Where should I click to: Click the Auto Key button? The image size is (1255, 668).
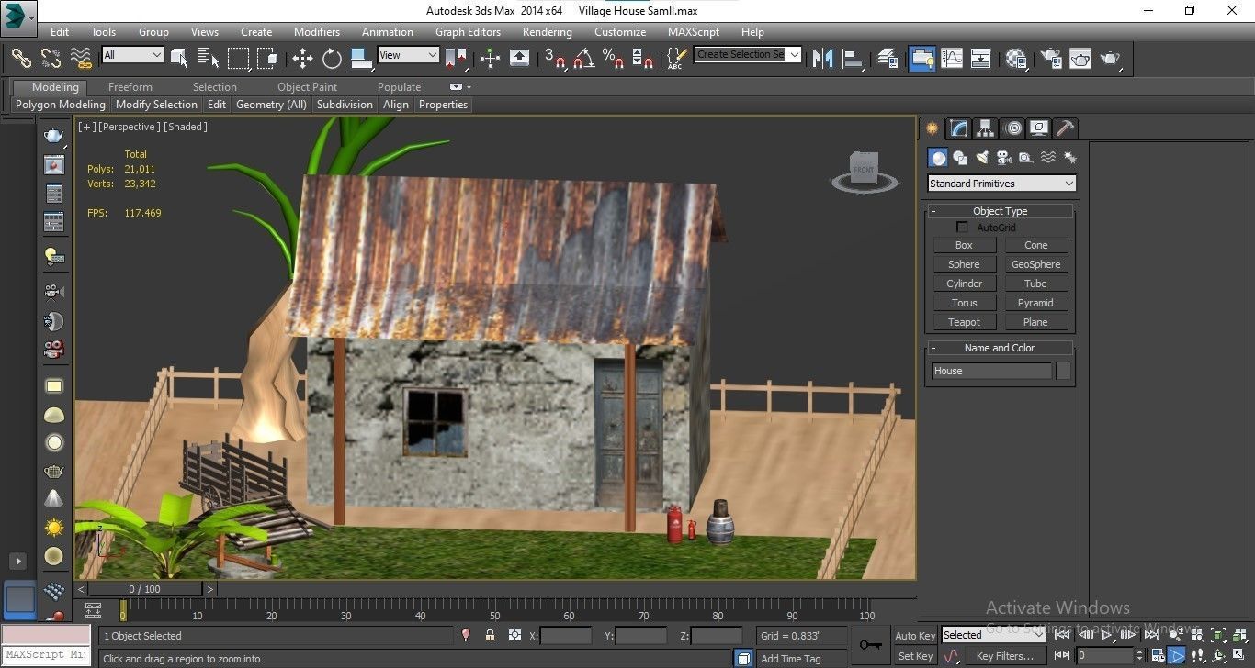click(915, 636)
